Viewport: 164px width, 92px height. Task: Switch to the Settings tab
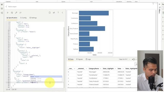tap(33, 18)
